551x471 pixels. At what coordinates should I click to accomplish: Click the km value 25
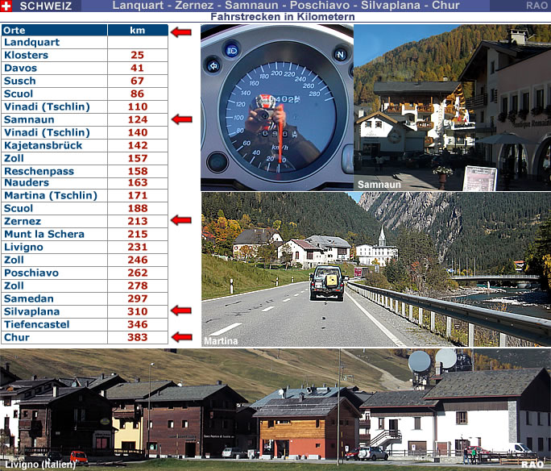138,55
